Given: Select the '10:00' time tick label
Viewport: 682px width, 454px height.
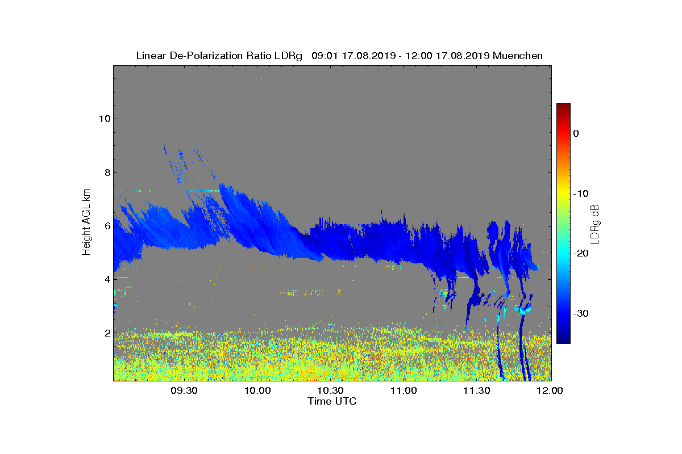Looking at the screenshot, I should point(257,390).
